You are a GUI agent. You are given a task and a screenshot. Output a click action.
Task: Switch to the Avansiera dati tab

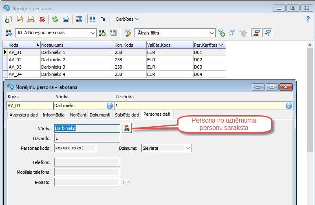click(x=24, y=115)
